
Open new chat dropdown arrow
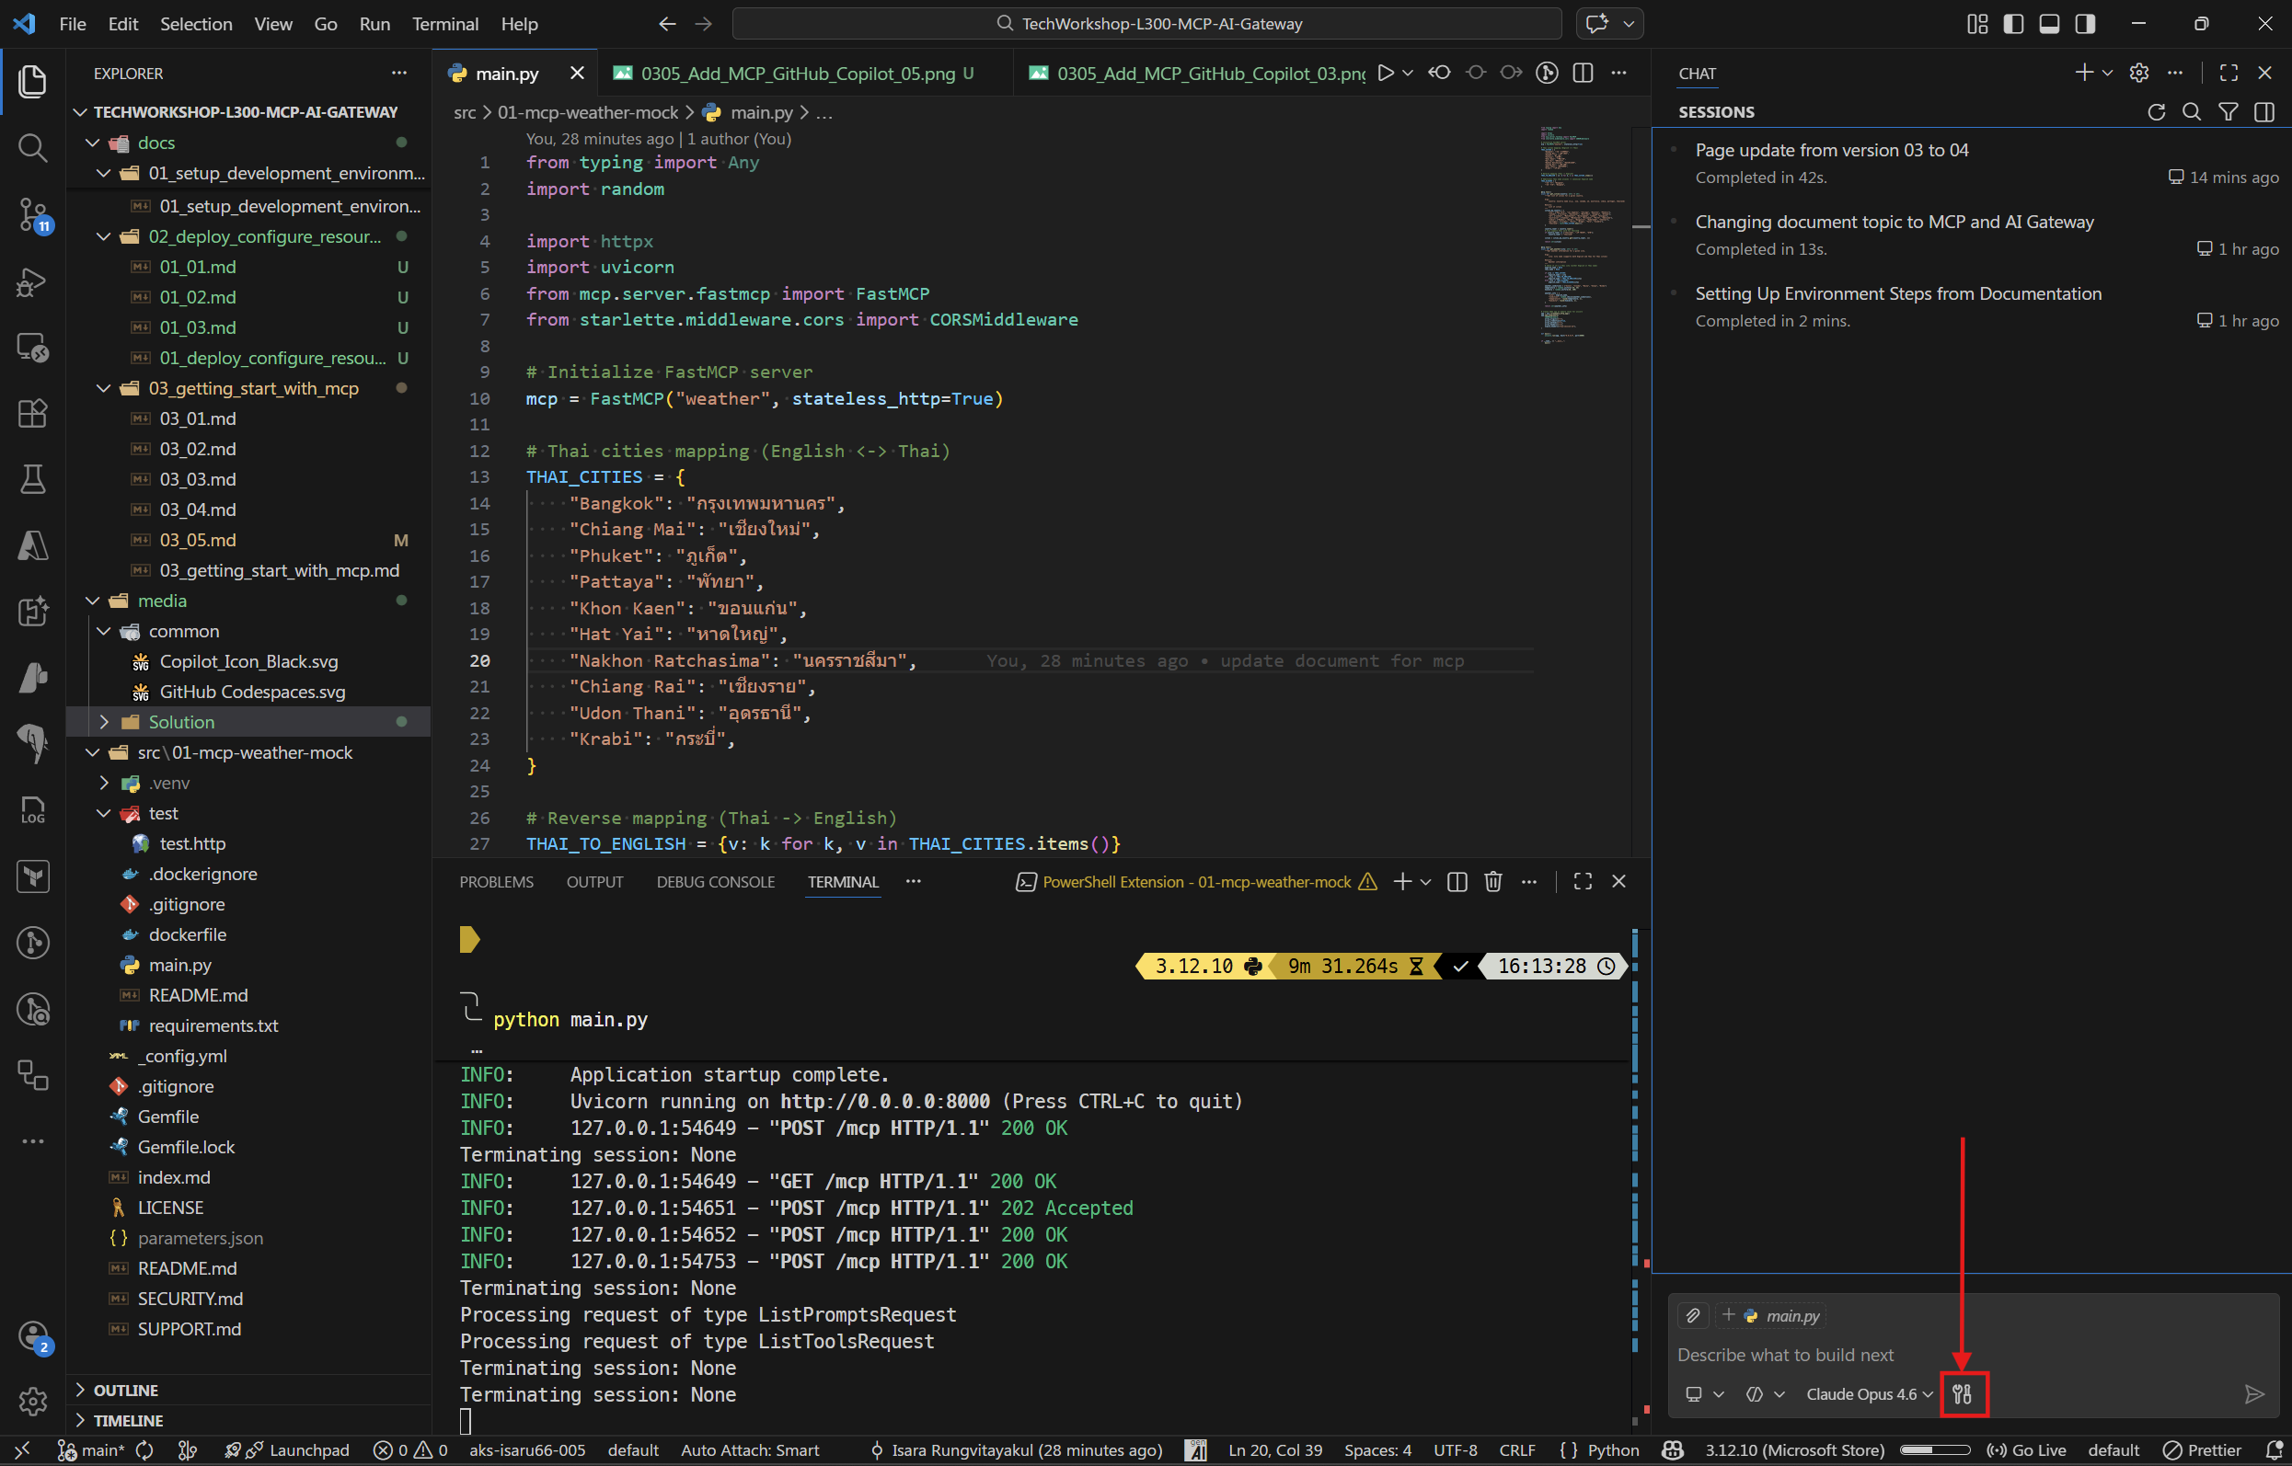2107,74
